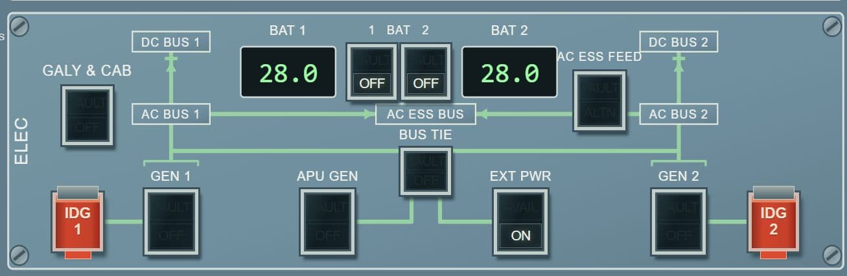Click the AC BUS 2 label box
This screenshot has height=276, width=847.
point(679,114)
